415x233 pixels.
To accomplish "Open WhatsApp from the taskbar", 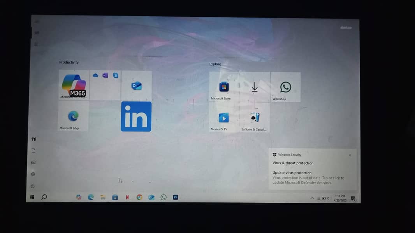I will [x=164, y=197].
